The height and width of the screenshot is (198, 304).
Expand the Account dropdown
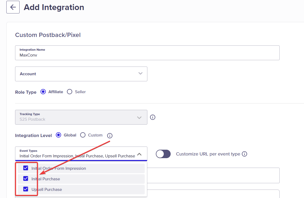click(x=81, y=74)
